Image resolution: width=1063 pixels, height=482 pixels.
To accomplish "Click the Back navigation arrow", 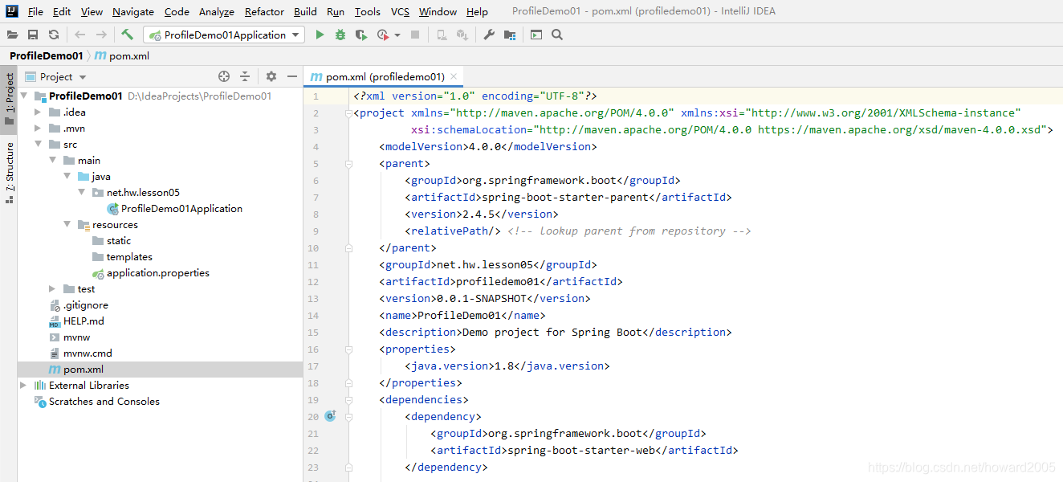I will point(79,35).
